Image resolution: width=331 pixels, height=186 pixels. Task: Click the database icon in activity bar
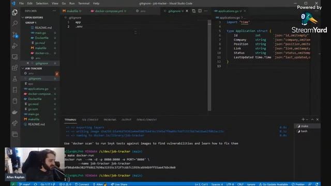15,101
